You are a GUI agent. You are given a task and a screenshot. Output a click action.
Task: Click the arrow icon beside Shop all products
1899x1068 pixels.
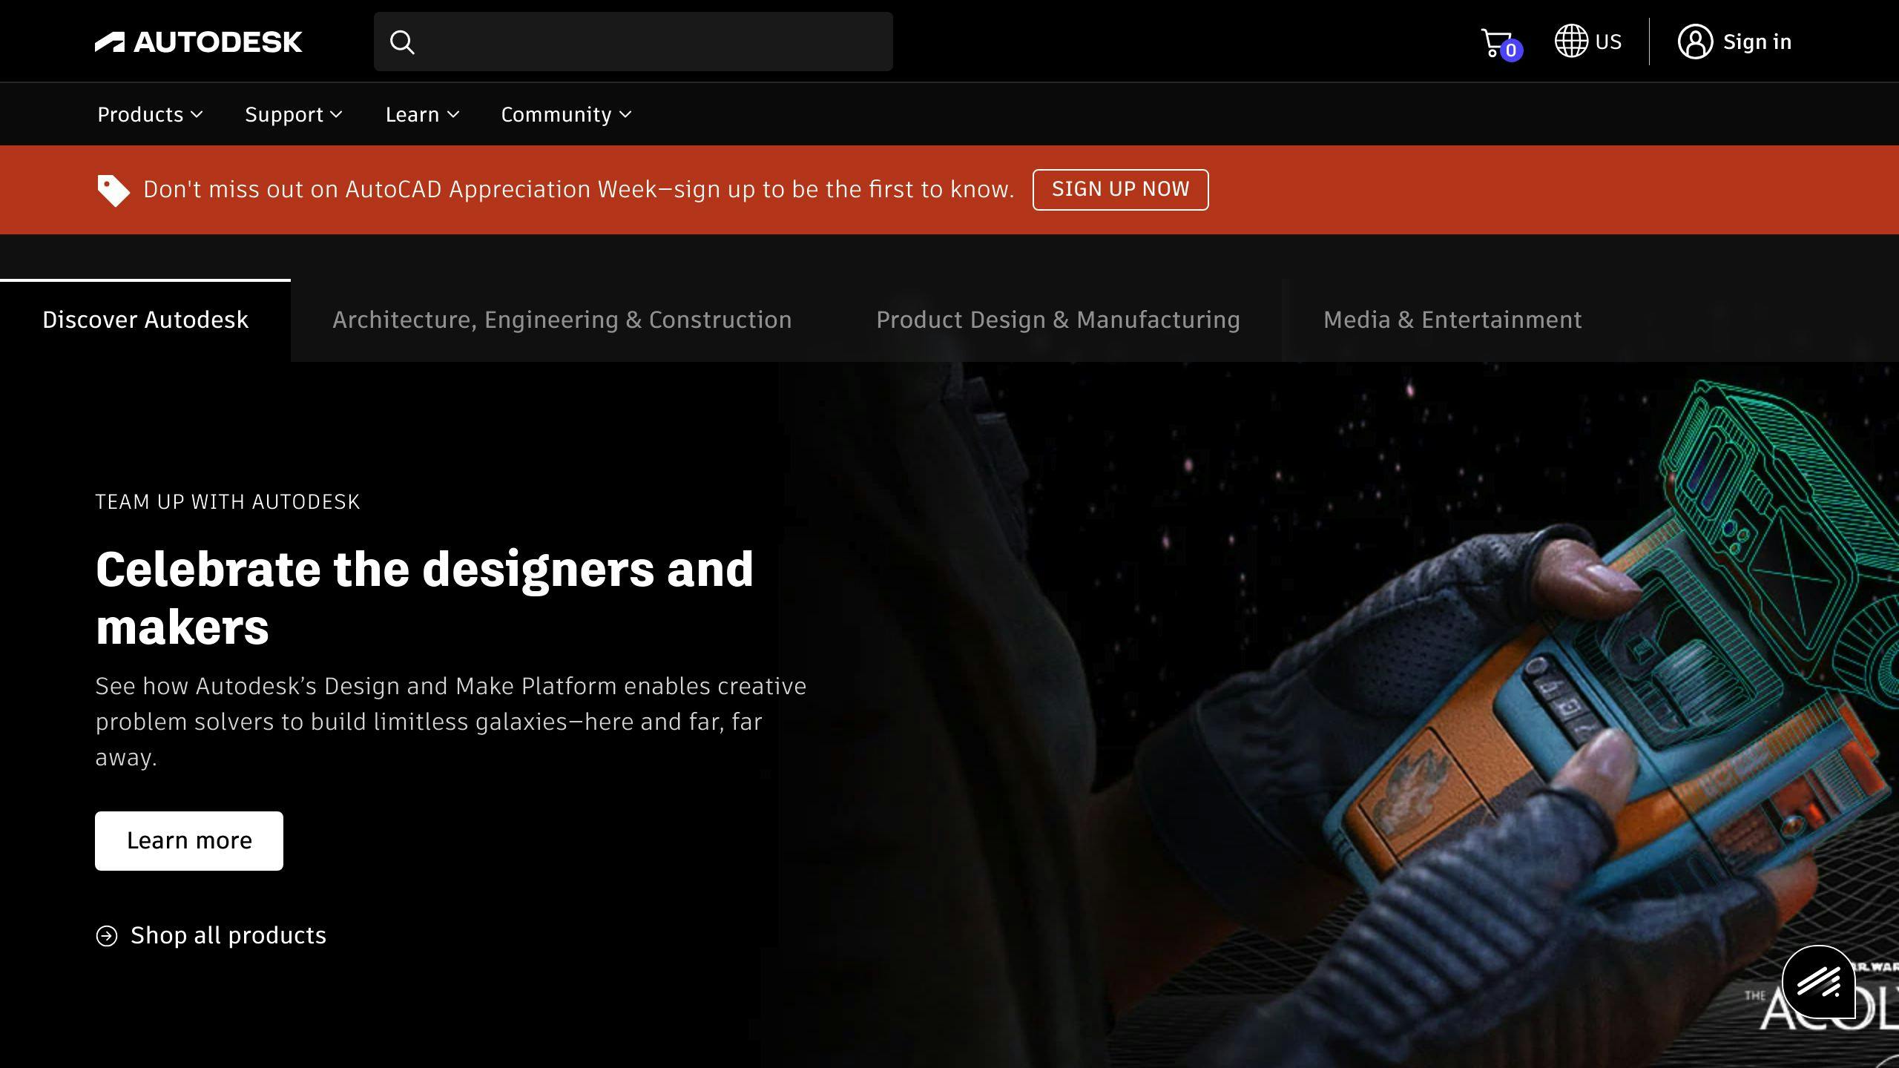[x=108, y=935]
